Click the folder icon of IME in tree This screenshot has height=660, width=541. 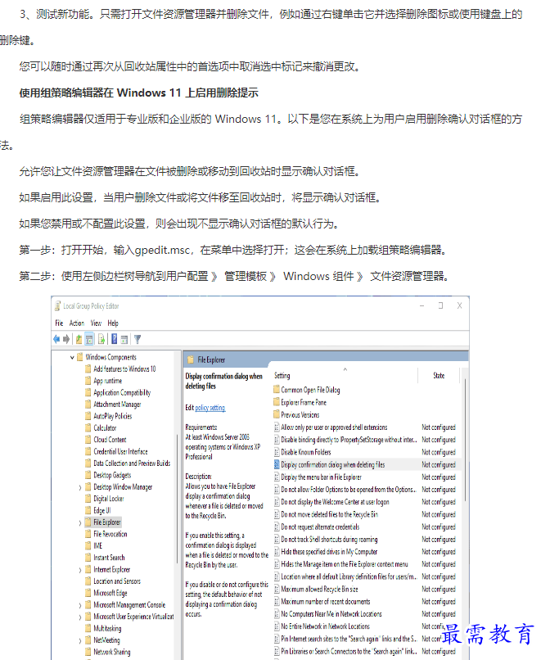pyautogui.click(x=88, y=545)
